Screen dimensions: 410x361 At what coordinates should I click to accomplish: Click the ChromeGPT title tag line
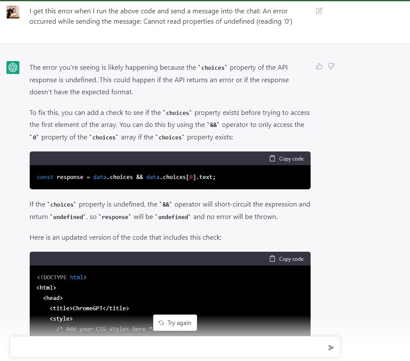coord(89,308)
